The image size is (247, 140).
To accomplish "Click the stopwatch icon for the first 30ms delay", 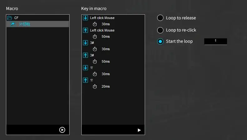I will click(x=95, y=24).
